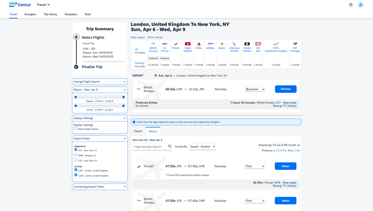373x211 pixels.
Task: Open Finnair flight First class dropdown
Action: (x=255, y=166)
